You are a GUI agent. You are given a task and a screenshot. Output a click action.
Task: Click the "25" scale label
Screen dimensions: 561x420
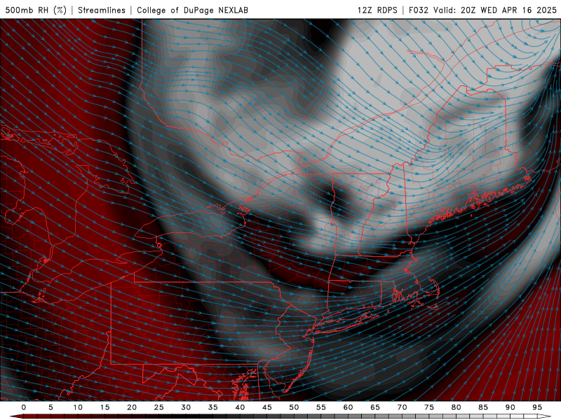159,407
